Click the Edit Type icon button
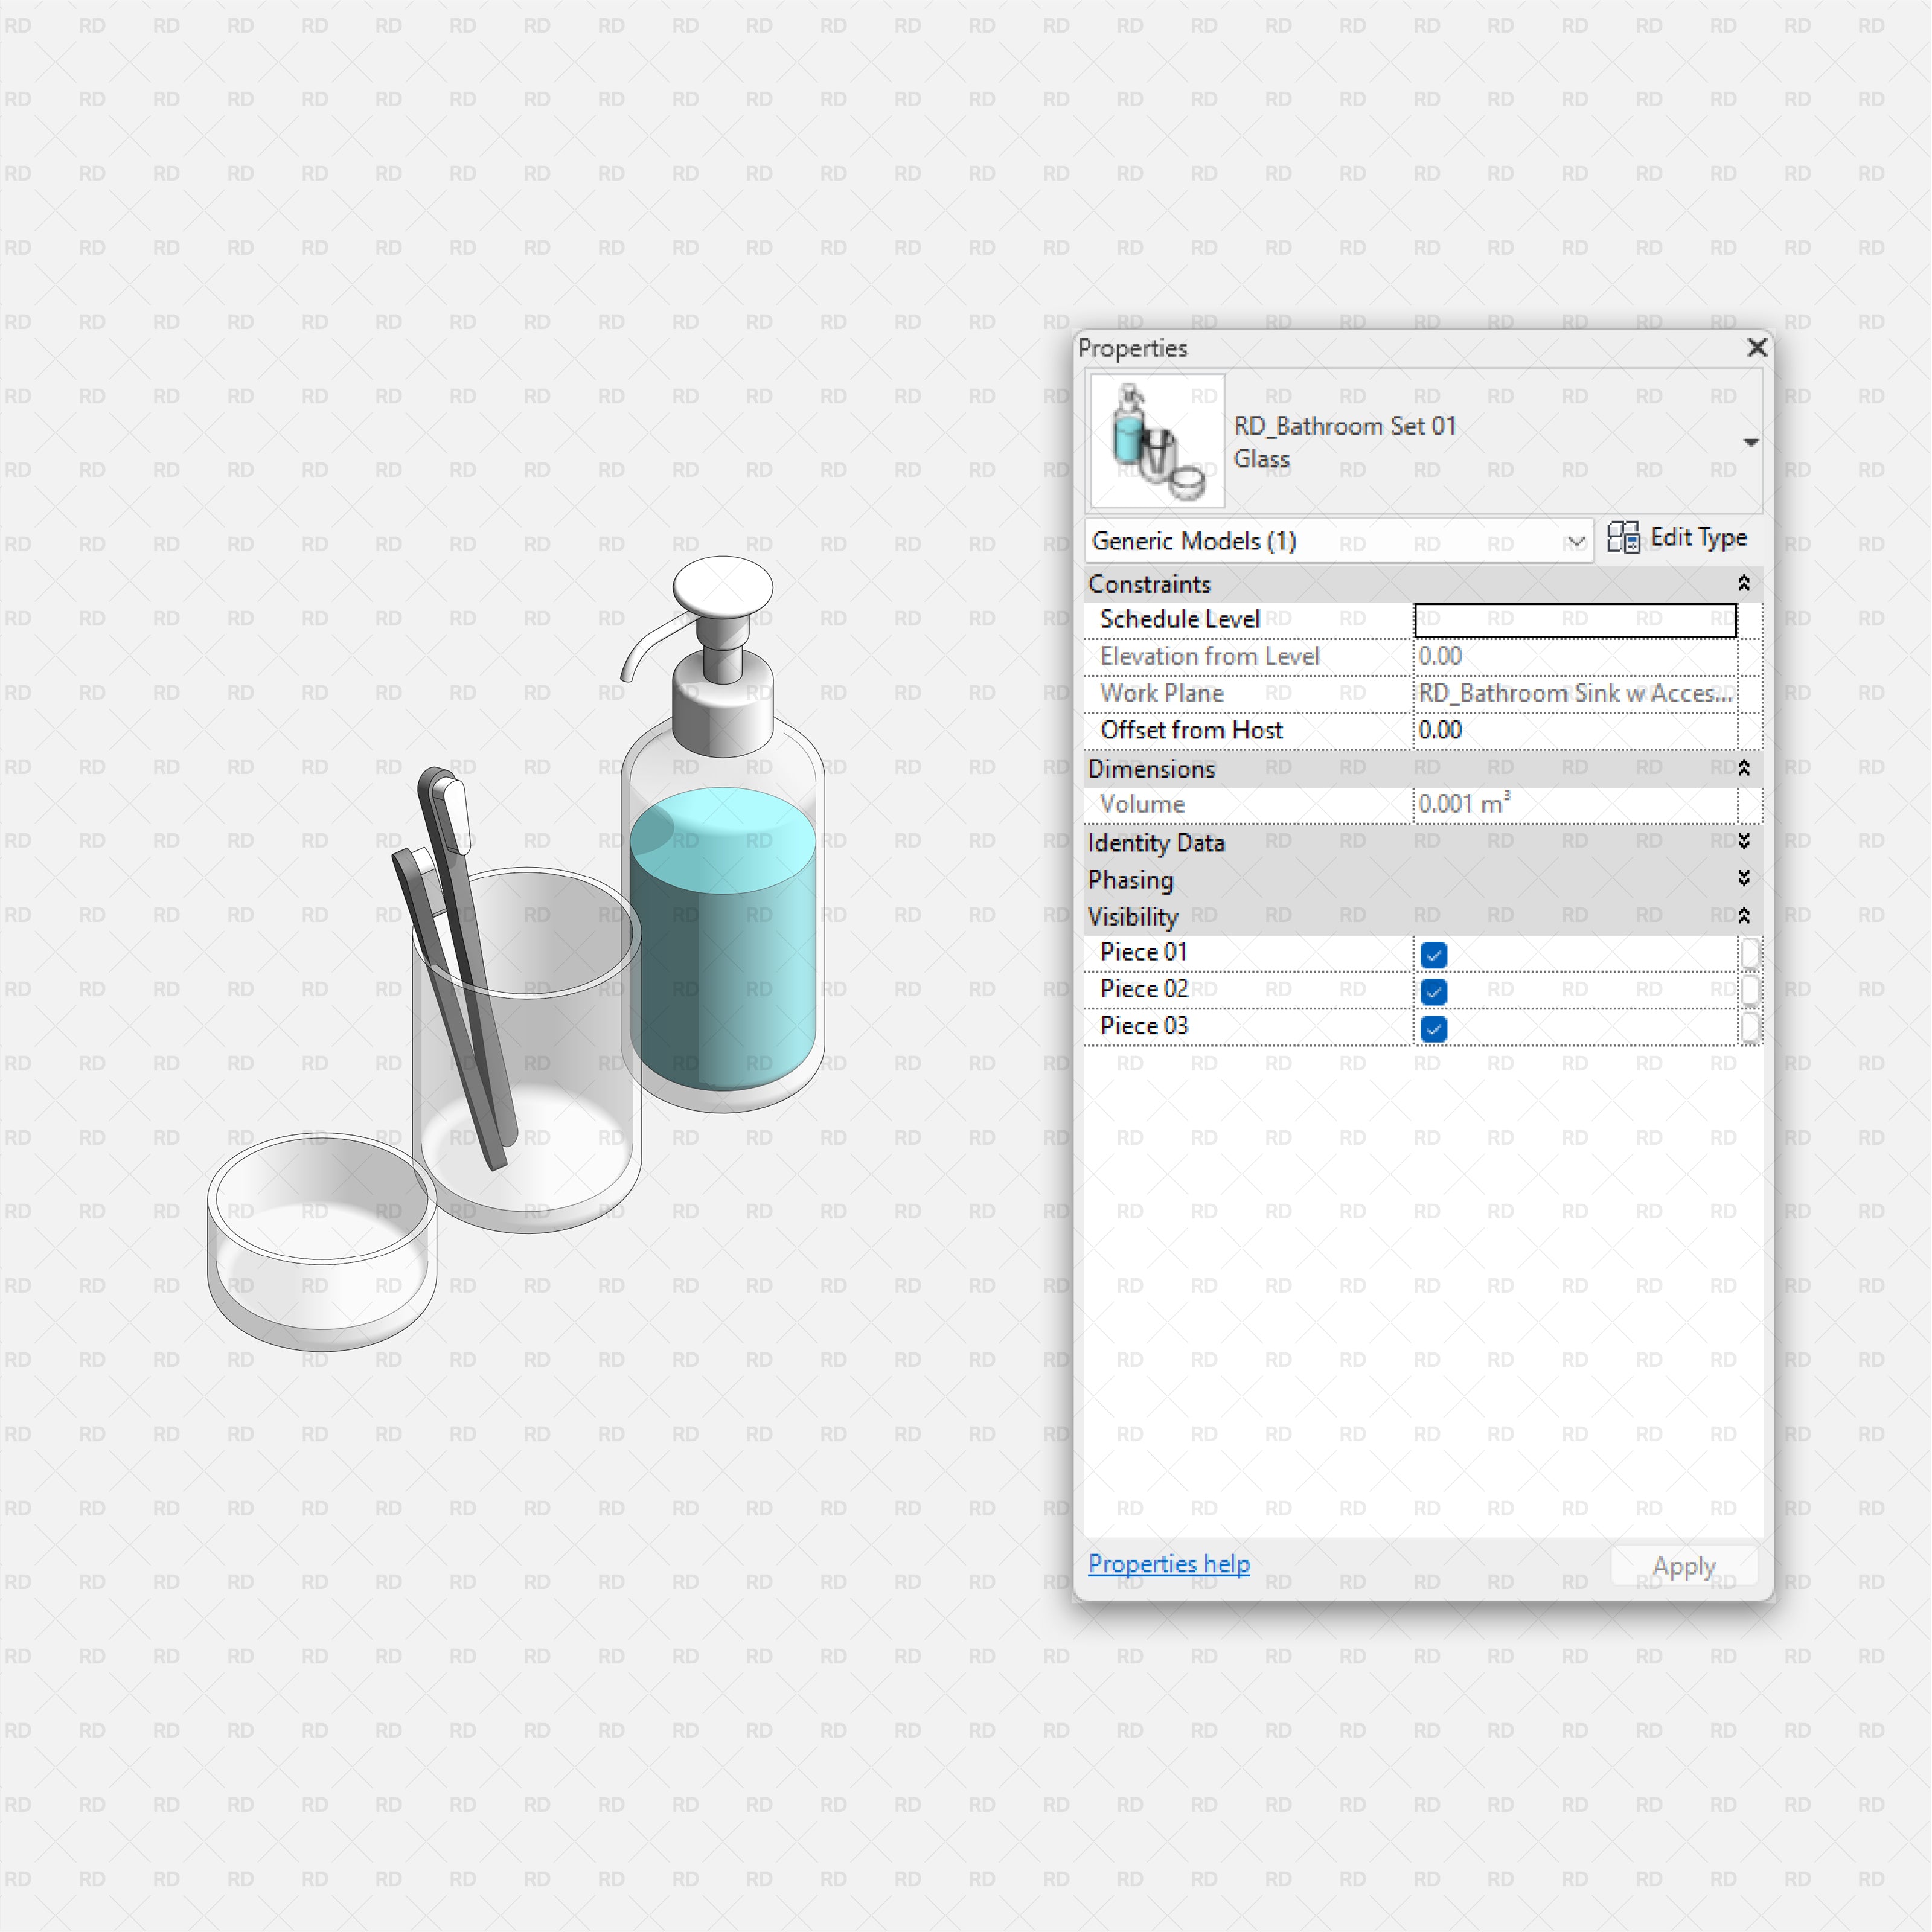 click(1623, 538)
